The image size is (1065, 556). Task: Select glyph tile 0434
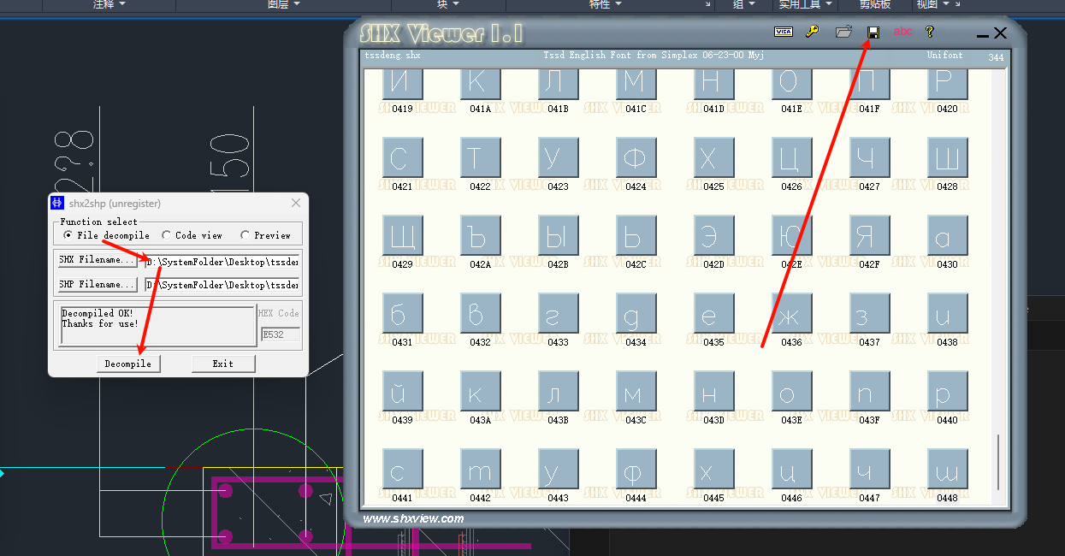[x=636, y=313]
